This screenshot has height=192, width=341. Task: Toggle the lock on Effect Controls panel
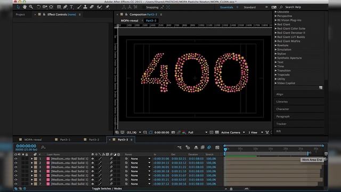pyautogui.click(x=44, y=14)
